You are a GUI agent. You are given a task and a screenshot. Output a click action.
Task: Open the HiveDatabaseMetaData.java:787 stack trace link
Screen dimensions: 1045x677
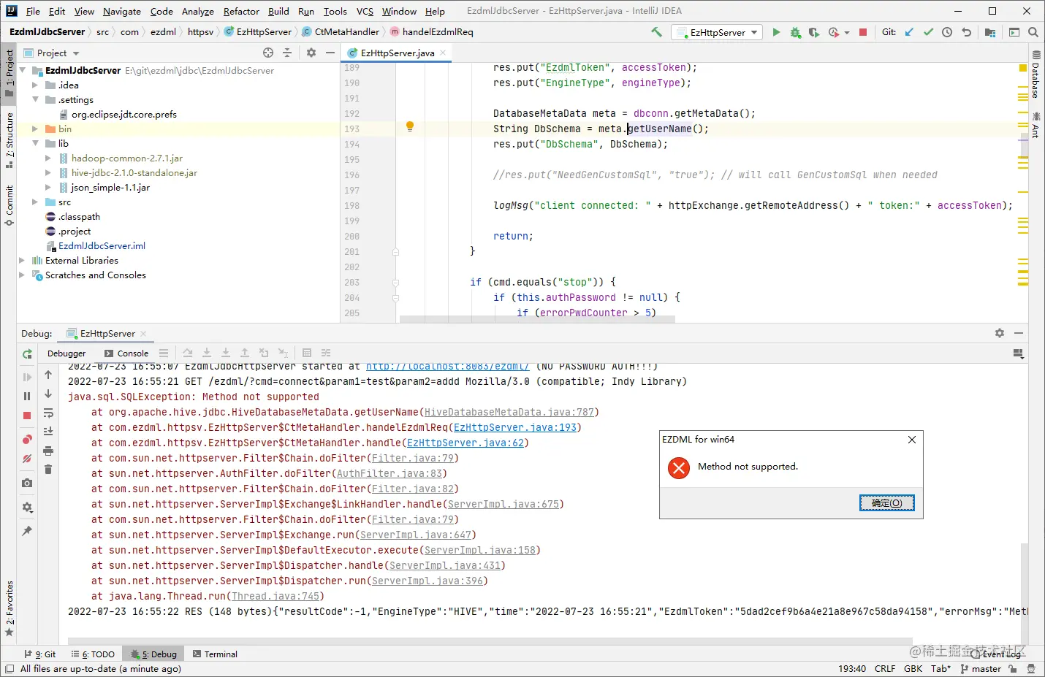(509, 413)
